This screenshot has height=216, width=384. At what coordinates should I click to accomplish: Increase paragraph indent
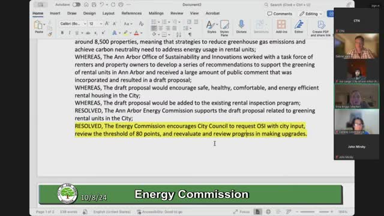tap(196, 22)
